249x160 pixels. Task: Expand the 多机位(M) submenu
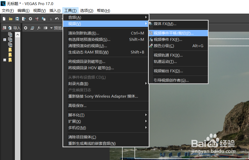click(x=106, y=128)
